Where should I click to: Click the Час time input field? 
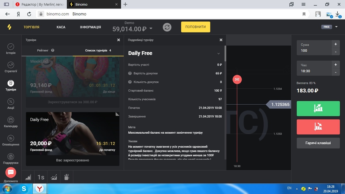[x=314, y=68]
